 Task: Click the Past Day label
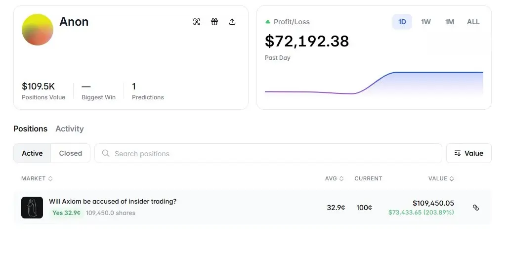(x=277, y=57)
